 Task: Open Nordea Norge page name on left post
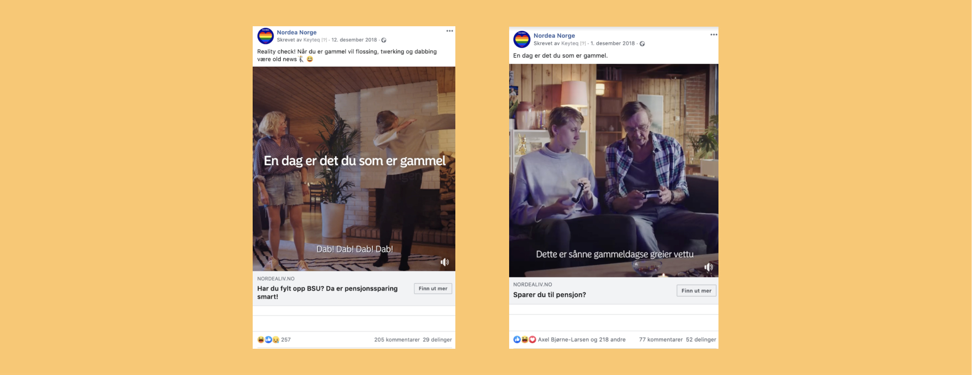[296, 32]
